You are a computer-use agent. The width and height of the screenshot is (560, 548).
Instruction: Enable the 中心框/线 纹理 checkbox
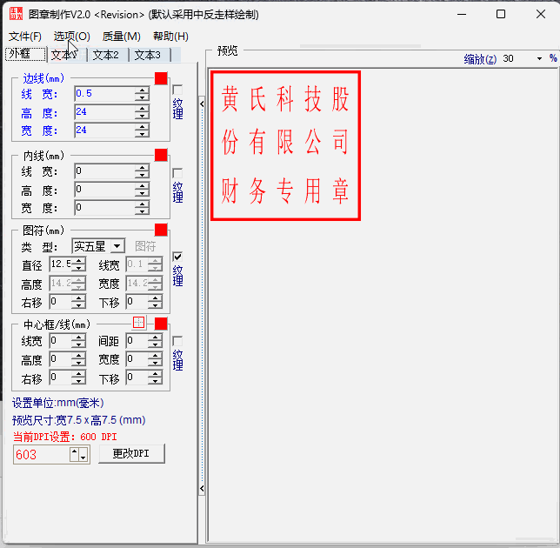coord(177,341)
